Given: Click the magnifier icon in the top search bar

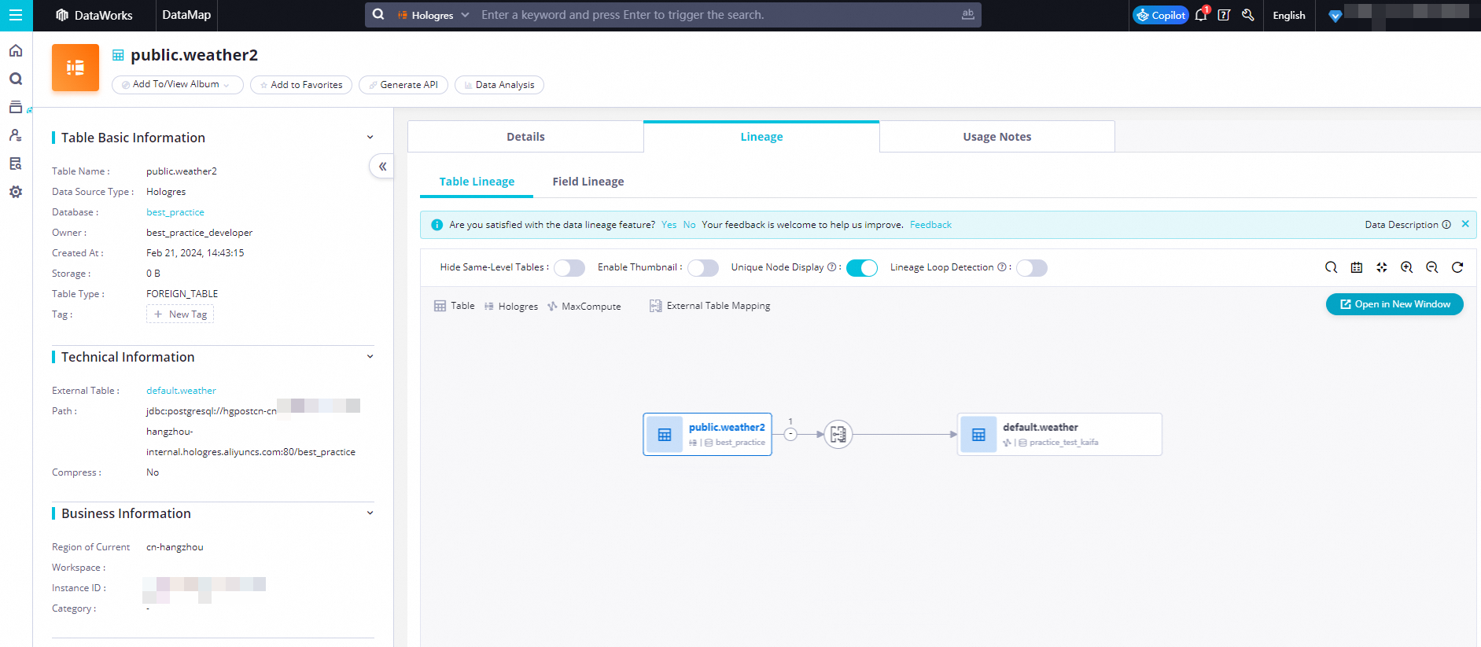Looking at the screenshot, I should pyautogui.click(x=378, y=15).
